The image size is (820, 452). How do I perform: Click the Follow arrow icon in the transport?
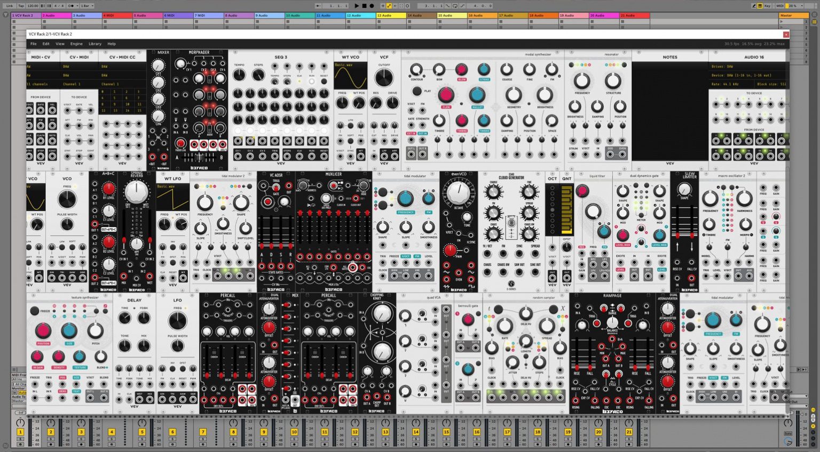click(396, 5)
